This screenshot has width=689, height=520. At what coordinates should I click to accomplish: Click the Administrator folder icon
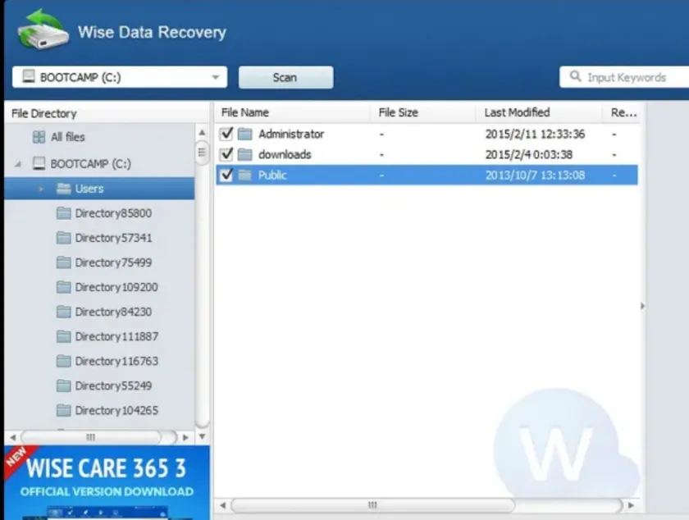[244, 135]
